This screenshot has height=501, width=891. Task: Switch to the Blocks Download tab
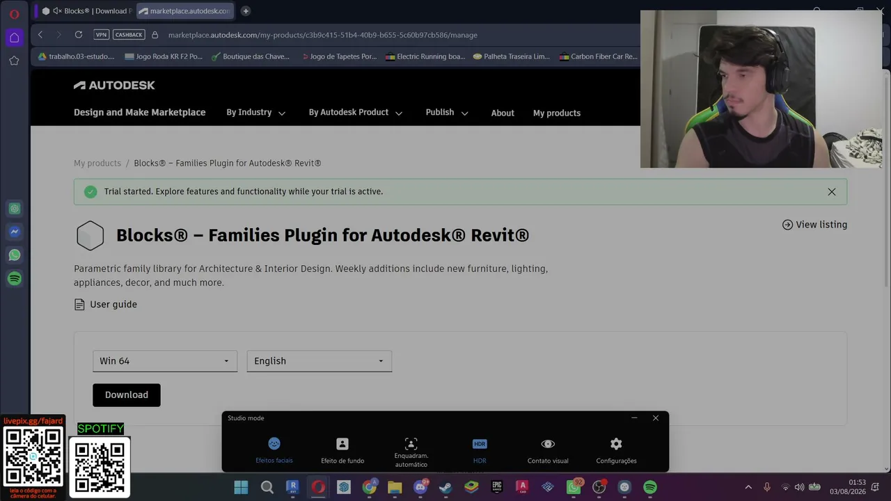coord(85,11)
